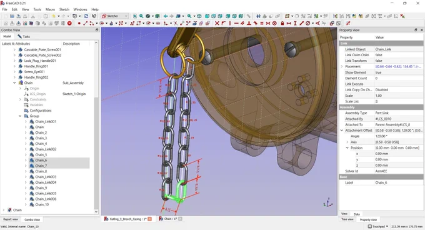Collapse the Attachment Offset property
This screenshot has width=425, height=230.
[342, 130]
